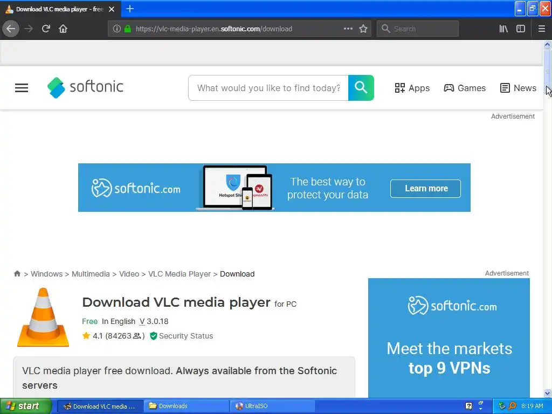The height and width of the screenshot is (414, 552).
Task: Click the page scrollbar down arrow
Action: [547, 393]
